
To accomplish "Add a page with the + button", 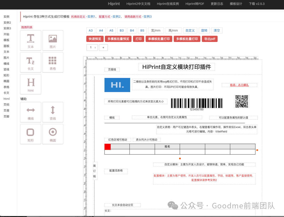I will click(103, 47).
